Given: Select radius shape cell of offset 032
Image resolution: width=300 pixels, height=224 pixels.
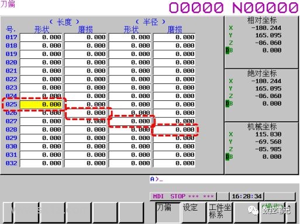Looking at the screenshot, I should (x=130, y=163).
